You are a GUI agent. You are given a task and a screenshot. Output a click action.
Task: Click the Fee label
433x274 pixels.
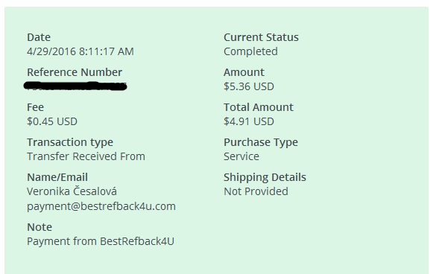pyautogui.click(x=35, y=107)
